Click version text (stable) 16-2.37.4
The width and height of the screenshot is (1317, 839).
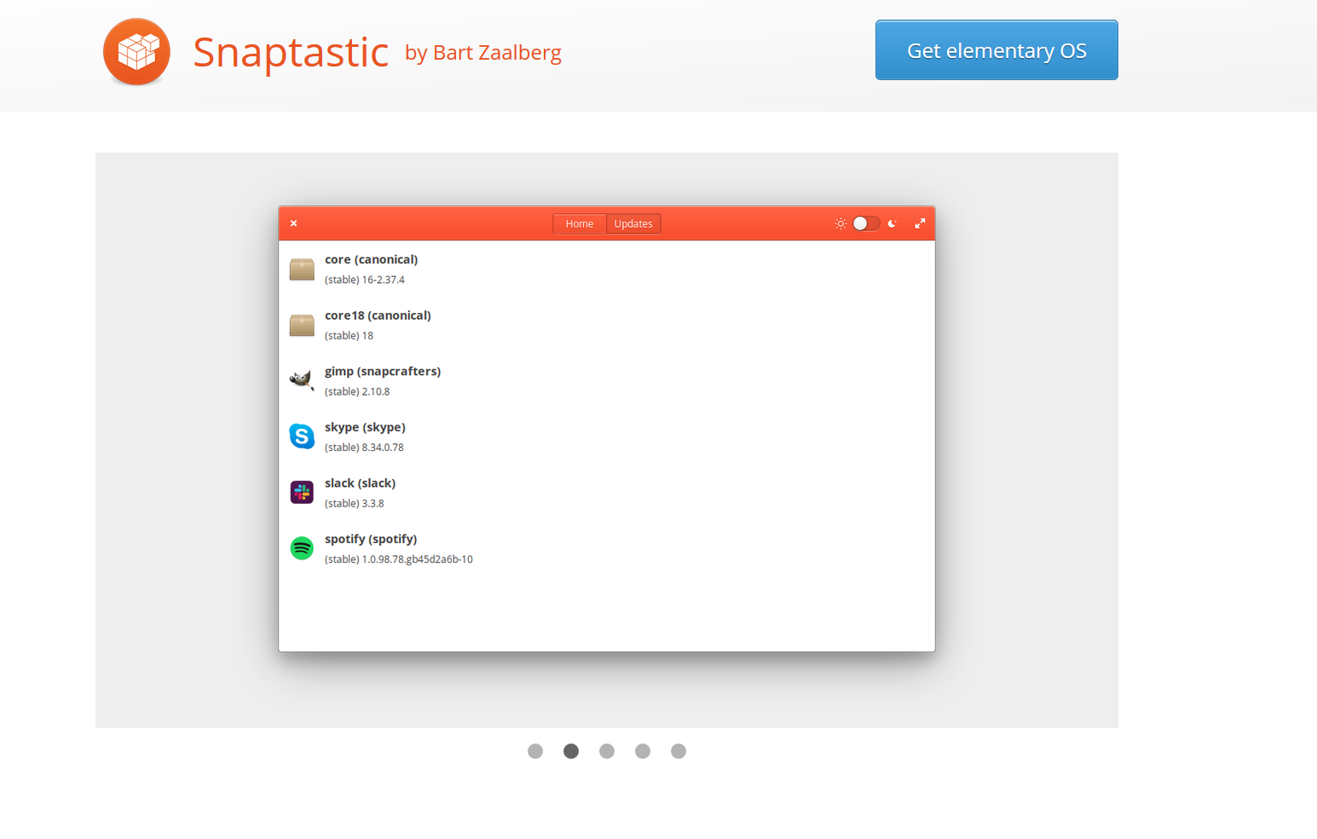365,280
